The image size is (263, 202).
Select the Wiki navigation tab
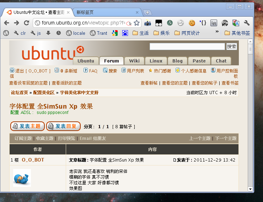pos(134,61)
